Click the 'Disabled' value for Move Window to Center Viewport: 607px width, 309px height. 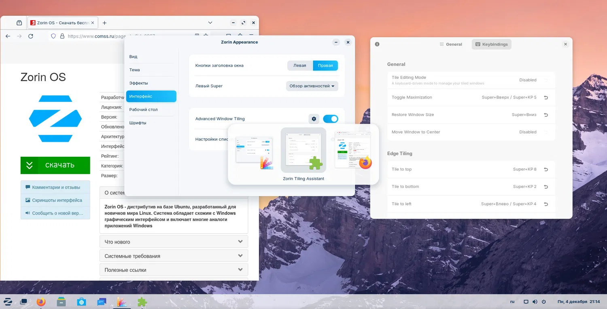(x=528, y=132)
